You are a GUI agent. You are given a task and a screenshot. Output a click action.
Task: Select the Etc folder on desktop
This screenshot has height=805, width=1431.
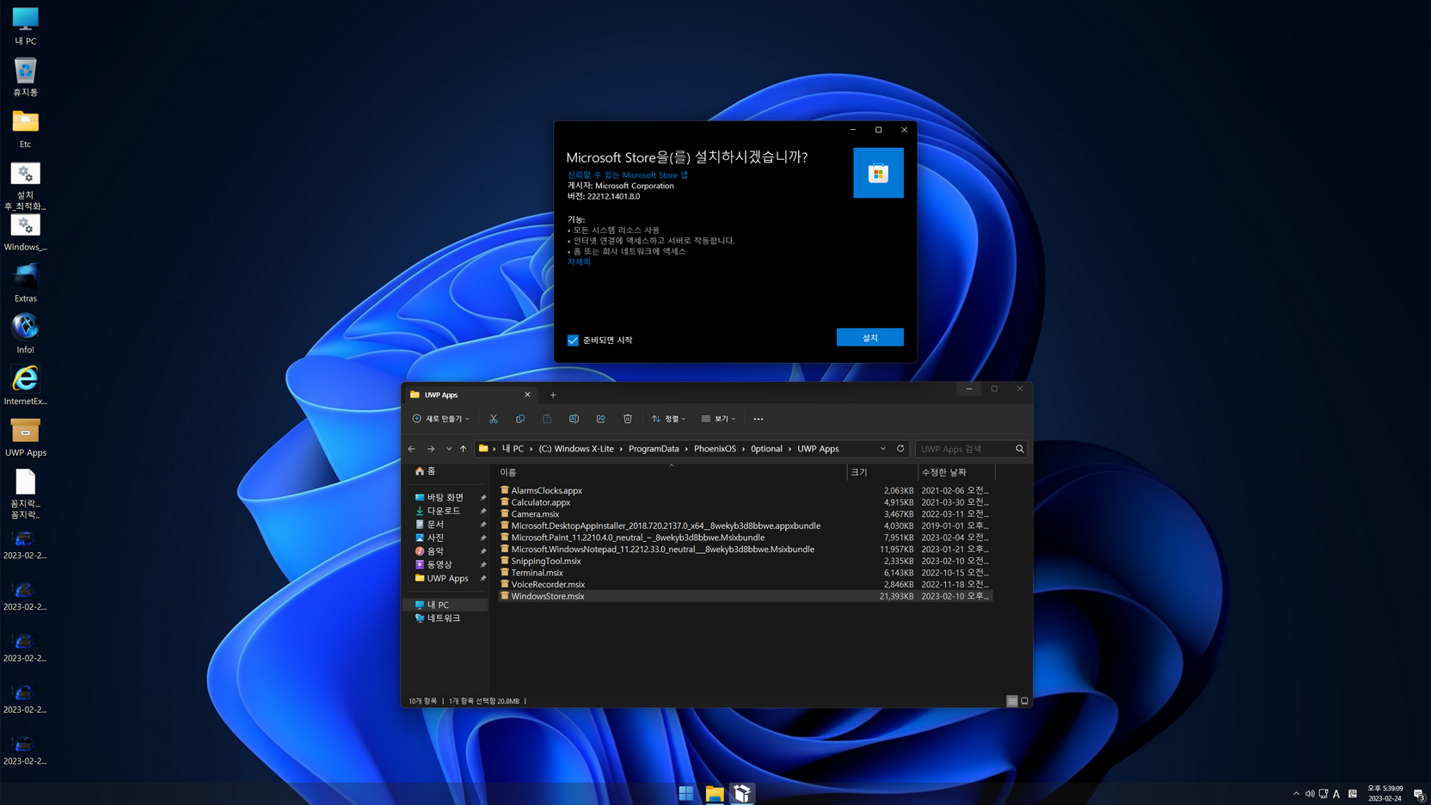[25, 129]
